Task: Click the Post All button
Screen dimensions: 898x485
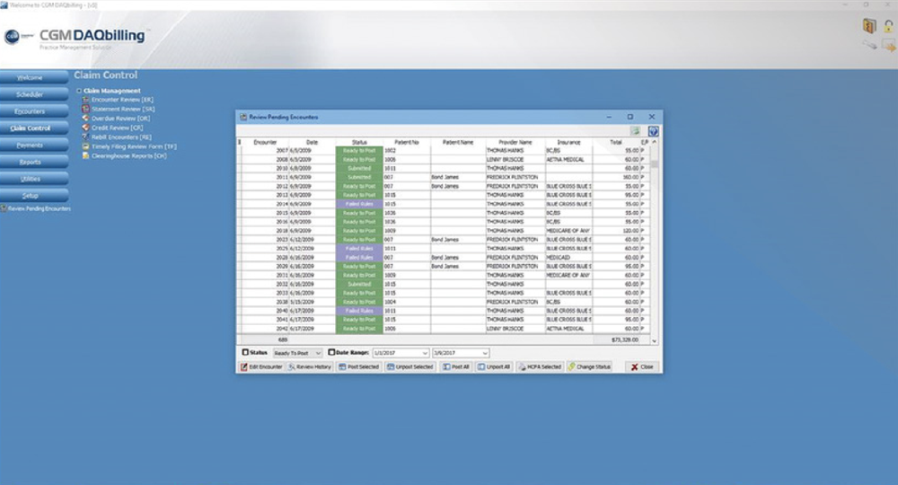Action: 456,366
